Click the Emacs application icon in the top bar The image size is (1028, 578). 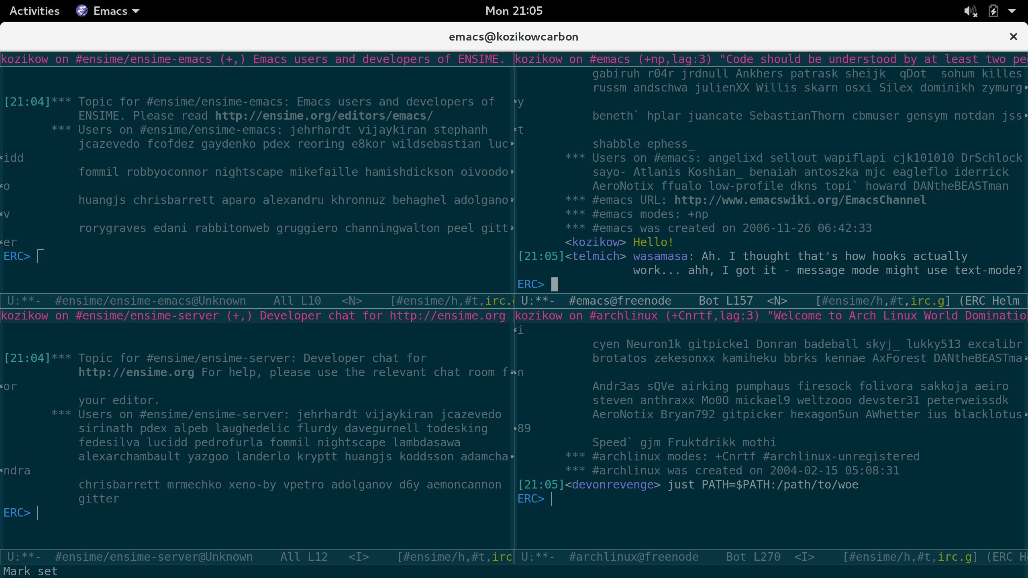(x=82, y=11)
